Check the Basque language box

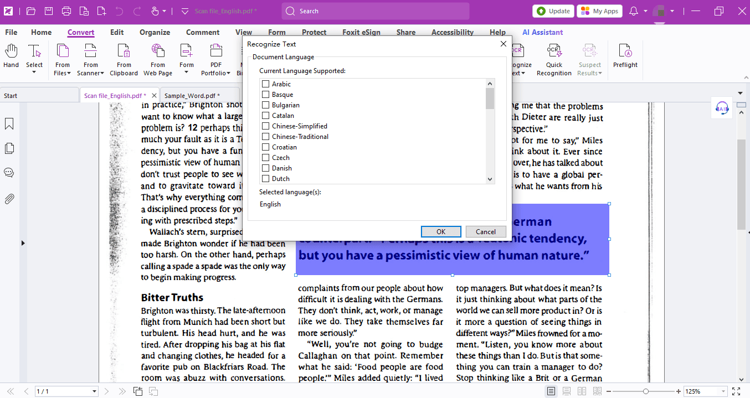click(x=266, y=95)
